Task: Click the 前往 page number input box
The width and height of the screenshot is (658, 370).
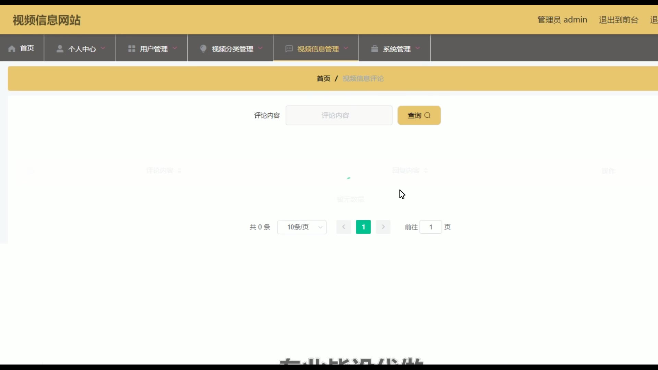Action: click(430, 227)
